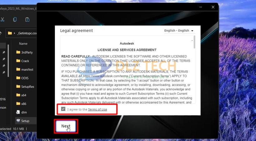
Task: Click the copy icon in File Explorer toolbar
Action: tap(15, 19)
